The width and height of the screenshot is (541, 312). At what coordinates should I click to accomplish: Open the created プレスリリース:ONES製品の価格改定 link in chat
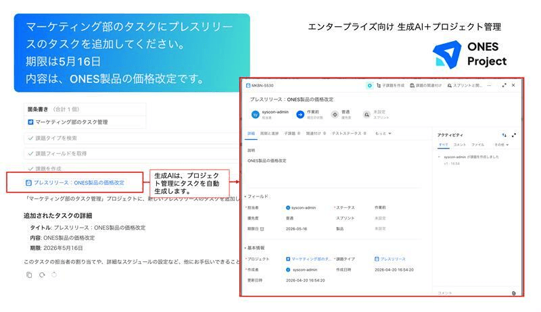(79, 182)
